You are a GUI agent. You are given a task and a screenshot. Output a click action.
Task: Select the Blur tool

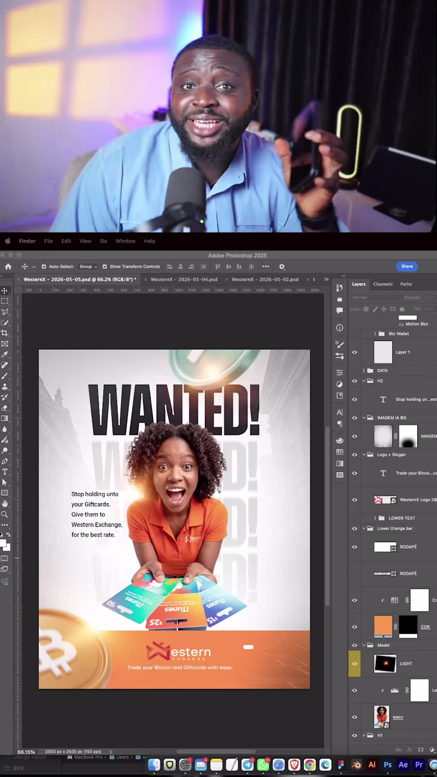(4, 429)
